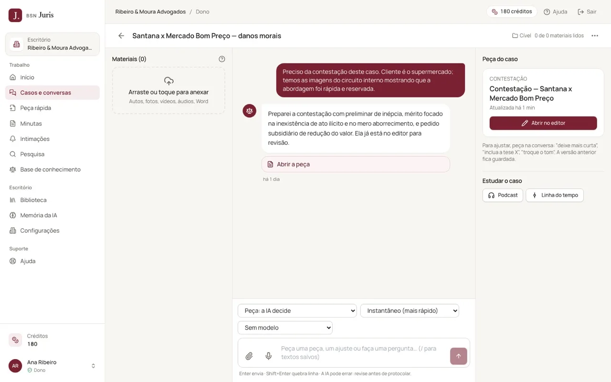
Task: Click the upload cloud icon in Materiais
Action: coord(169,81)
